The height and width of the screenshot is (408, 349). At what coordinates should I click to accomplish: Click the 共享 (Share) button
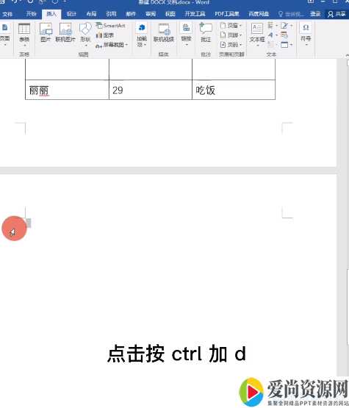[337, 14]
